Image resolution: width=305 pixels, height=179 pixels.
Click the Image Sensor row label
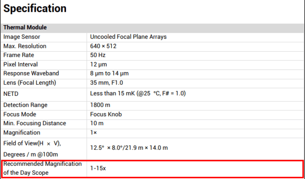[x=22, y=37]
